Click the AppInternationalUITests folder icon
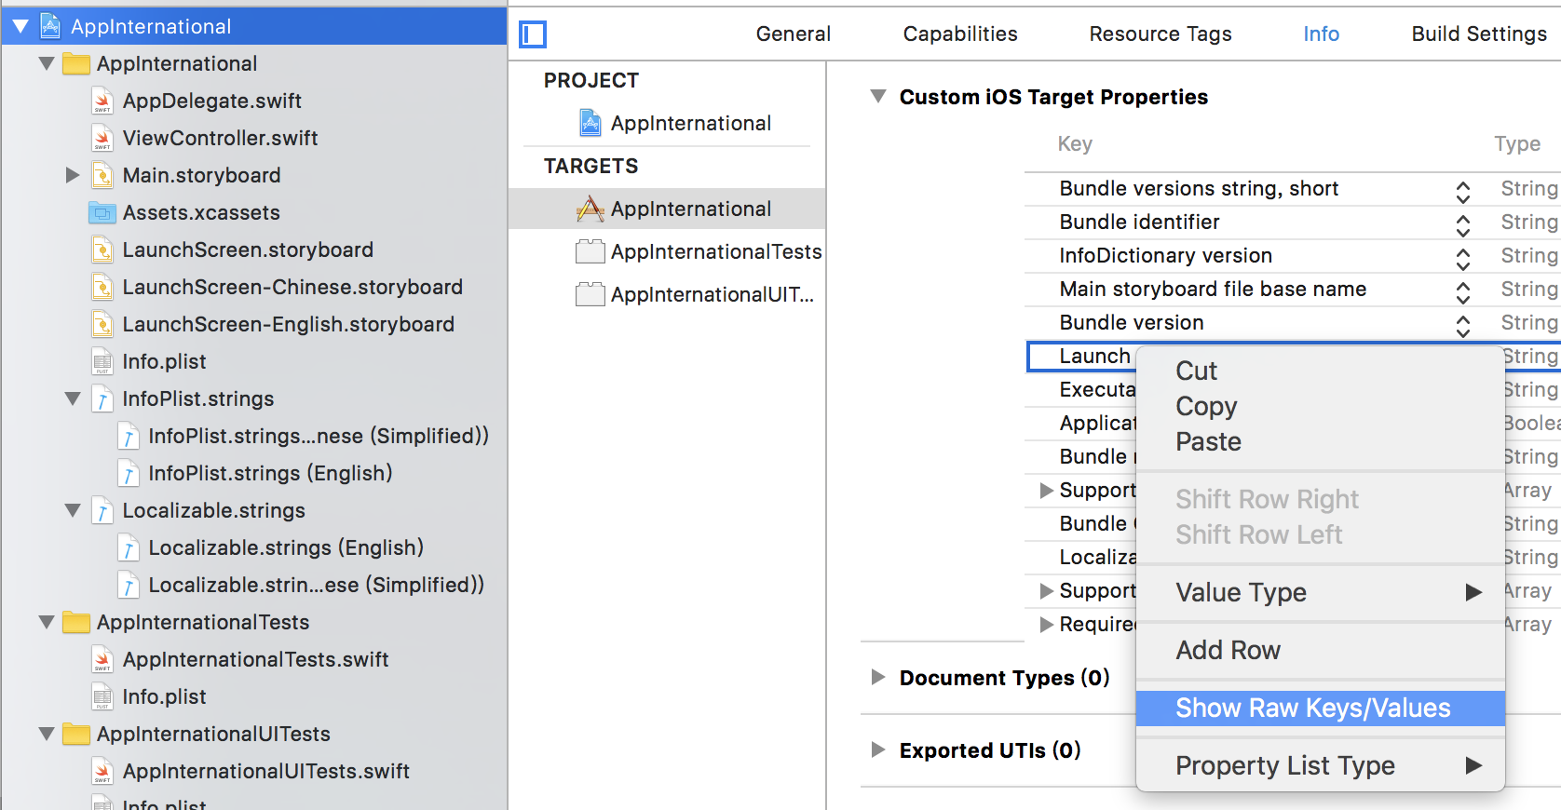 (76, 734)
